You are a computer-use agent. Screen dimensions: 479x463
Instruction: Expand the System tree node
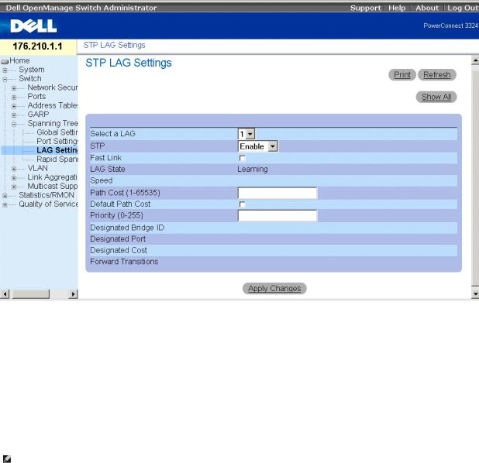5,70
